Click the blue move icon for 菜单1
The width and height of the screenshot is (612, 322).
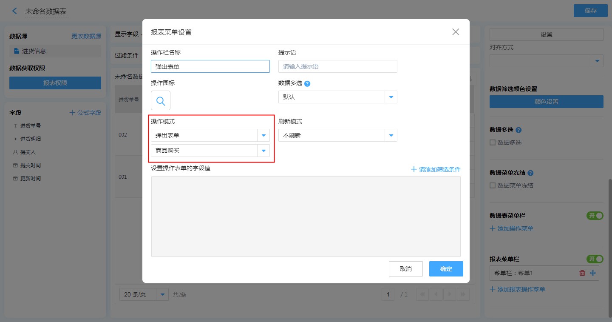point(593,273)
